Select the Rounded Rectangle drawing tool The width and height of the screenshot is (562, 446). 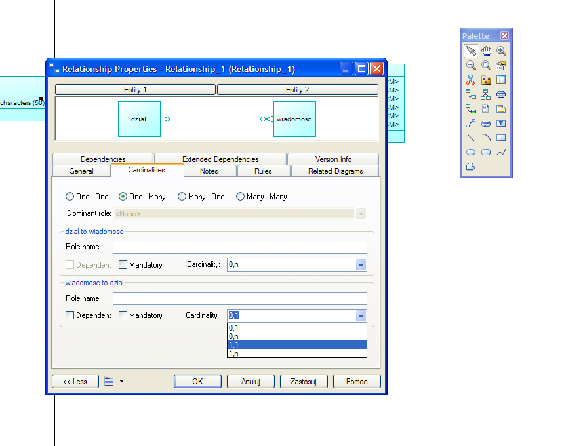[x=486, y=152]
